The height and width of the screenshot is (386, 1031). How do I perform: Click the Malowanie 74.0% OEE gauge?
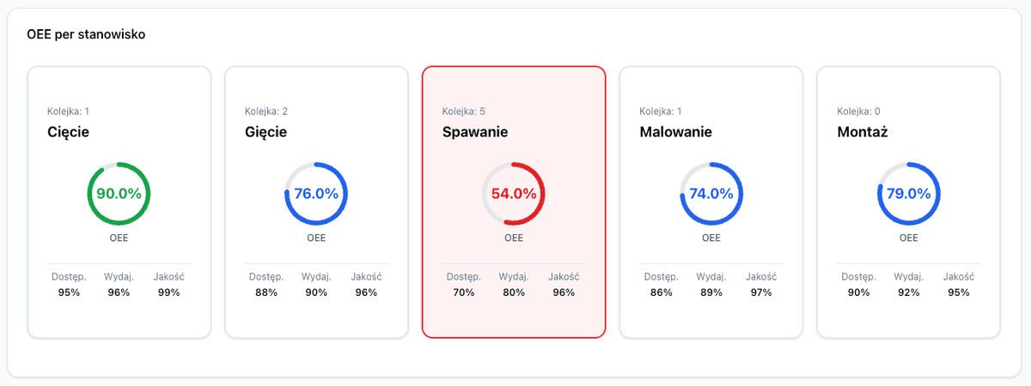pyautogui.click(x=711, y=194)
